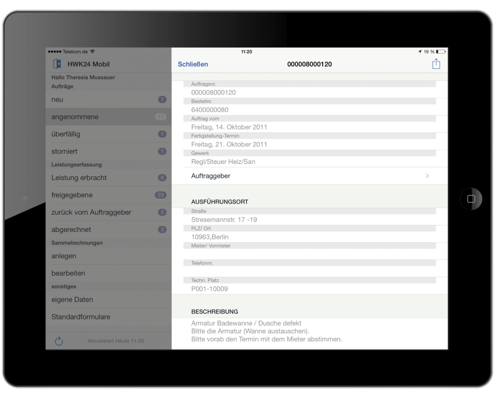
Task: Tap 'bearbeiten' under Sammelrechnungen
Action: point(109,273)
